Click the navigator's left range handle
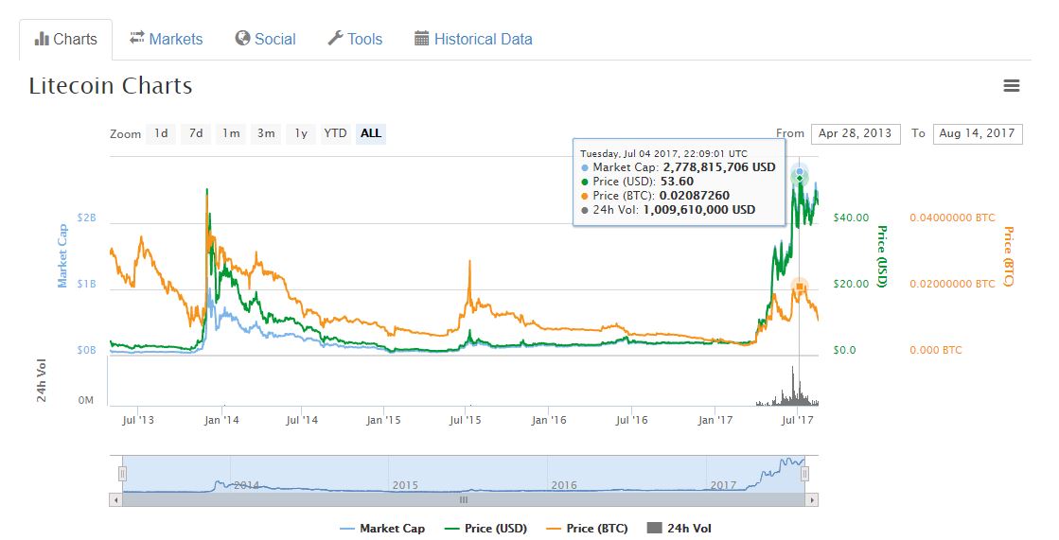 (122, 474)
